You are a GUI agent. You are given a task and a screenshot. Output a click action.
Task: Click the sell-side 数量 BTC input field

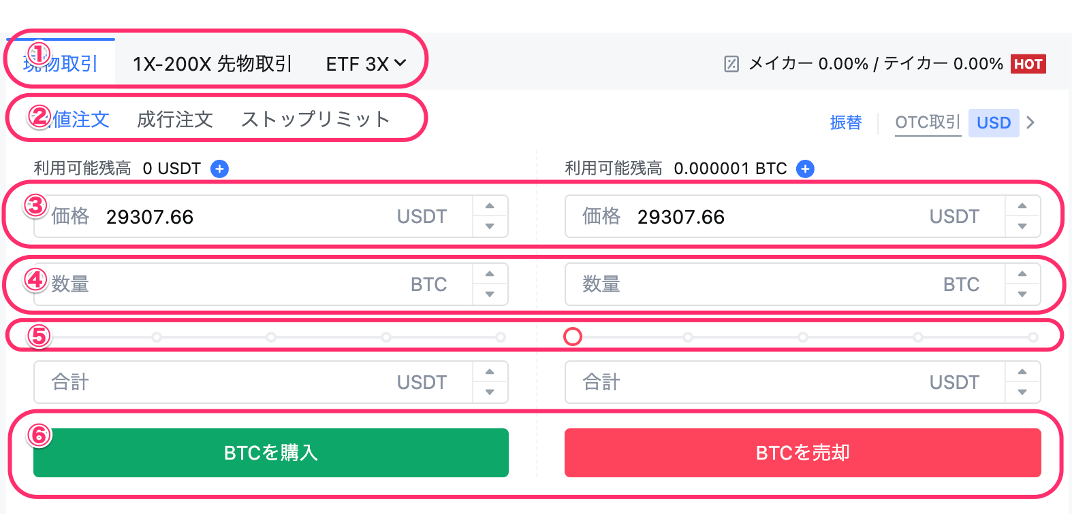pos(785,284)
